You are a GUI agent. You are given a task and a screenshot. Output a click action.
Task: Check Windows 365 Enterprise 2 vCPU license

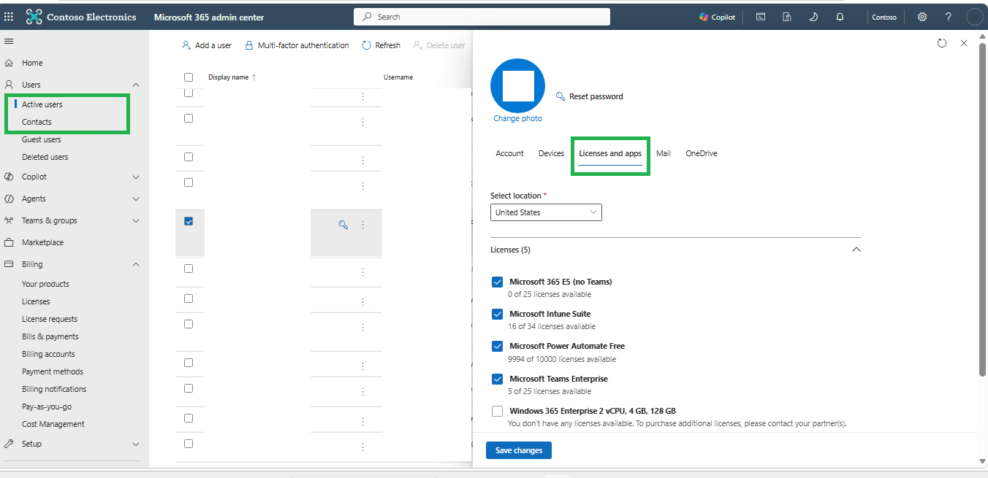click(498, 411)
